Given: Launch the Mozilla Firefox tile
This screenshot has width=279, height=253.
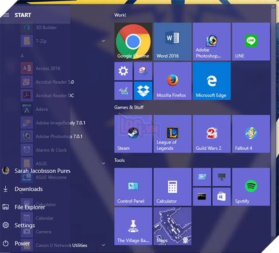Looking at the screenshot, I should point(172,81).
